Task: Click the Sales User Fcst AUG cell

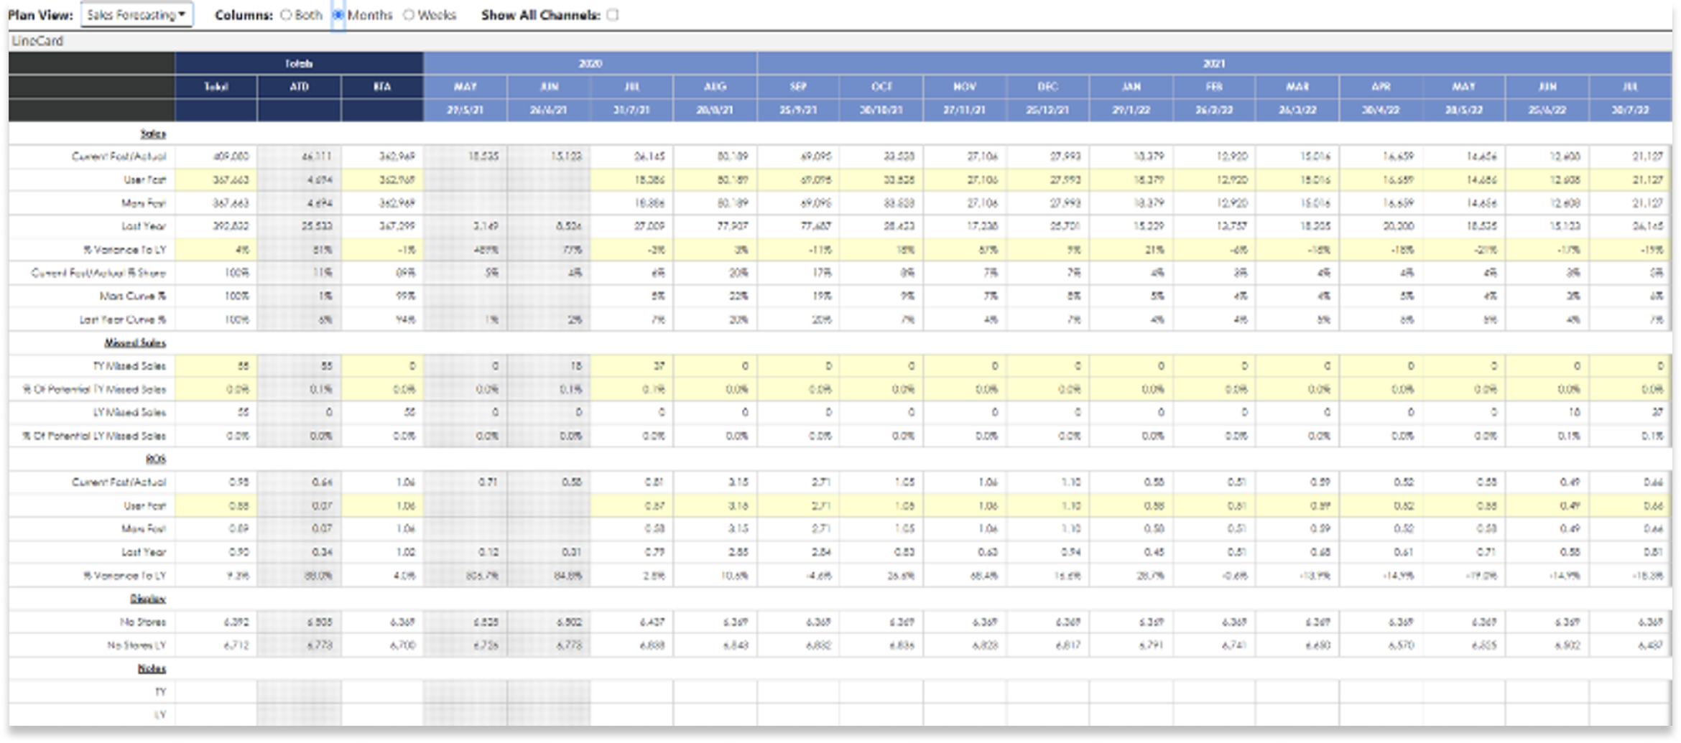Action: [716, 179]
